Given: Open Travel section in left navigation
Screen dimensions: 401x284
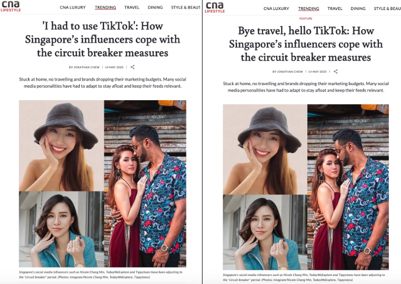Looking at the screenshot, I should pos(132,8).
